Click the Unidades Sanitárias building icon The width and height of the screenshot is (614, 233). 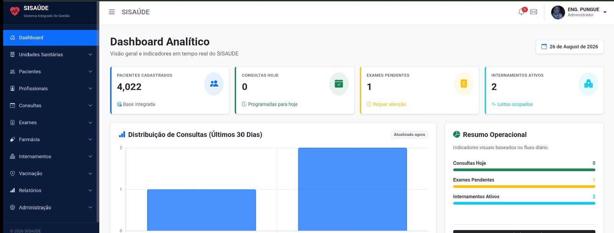pos(12,54)
